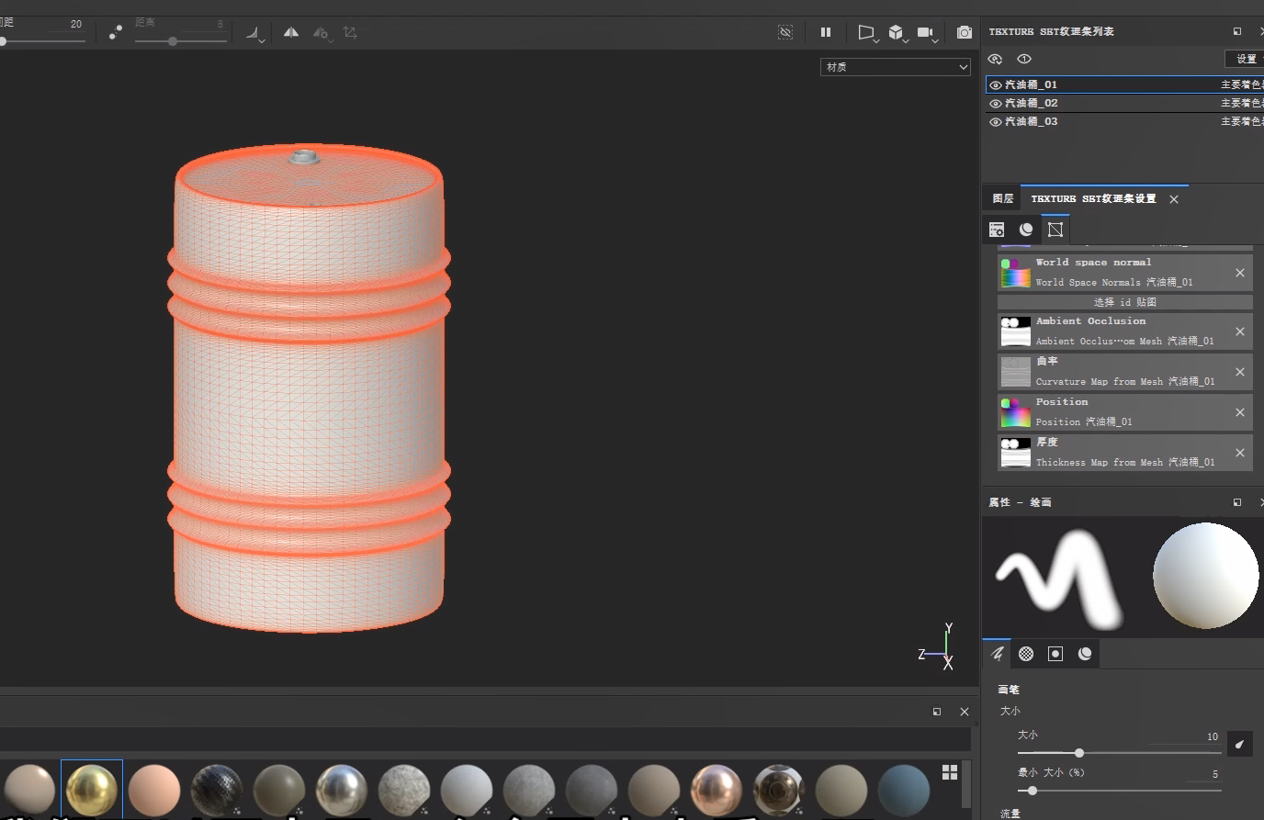
Task: Open the alpha tab in paint properties
Action: pyautogui.click(x=1026, y=654)
